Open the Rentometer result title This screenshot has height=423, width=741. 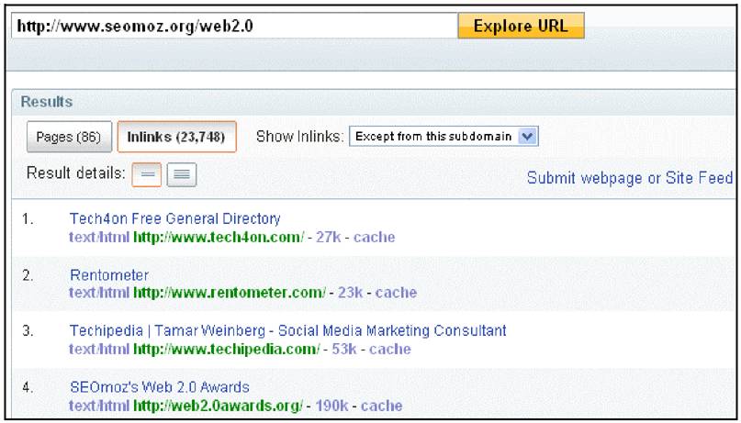pos(109,274)
